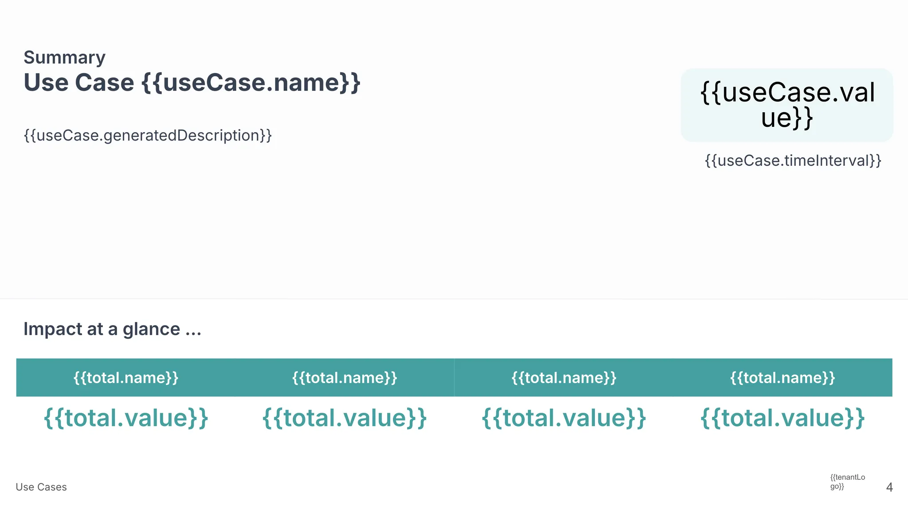
Task: Select the third {{total.value}} placeholder
Action: [564, 418]
